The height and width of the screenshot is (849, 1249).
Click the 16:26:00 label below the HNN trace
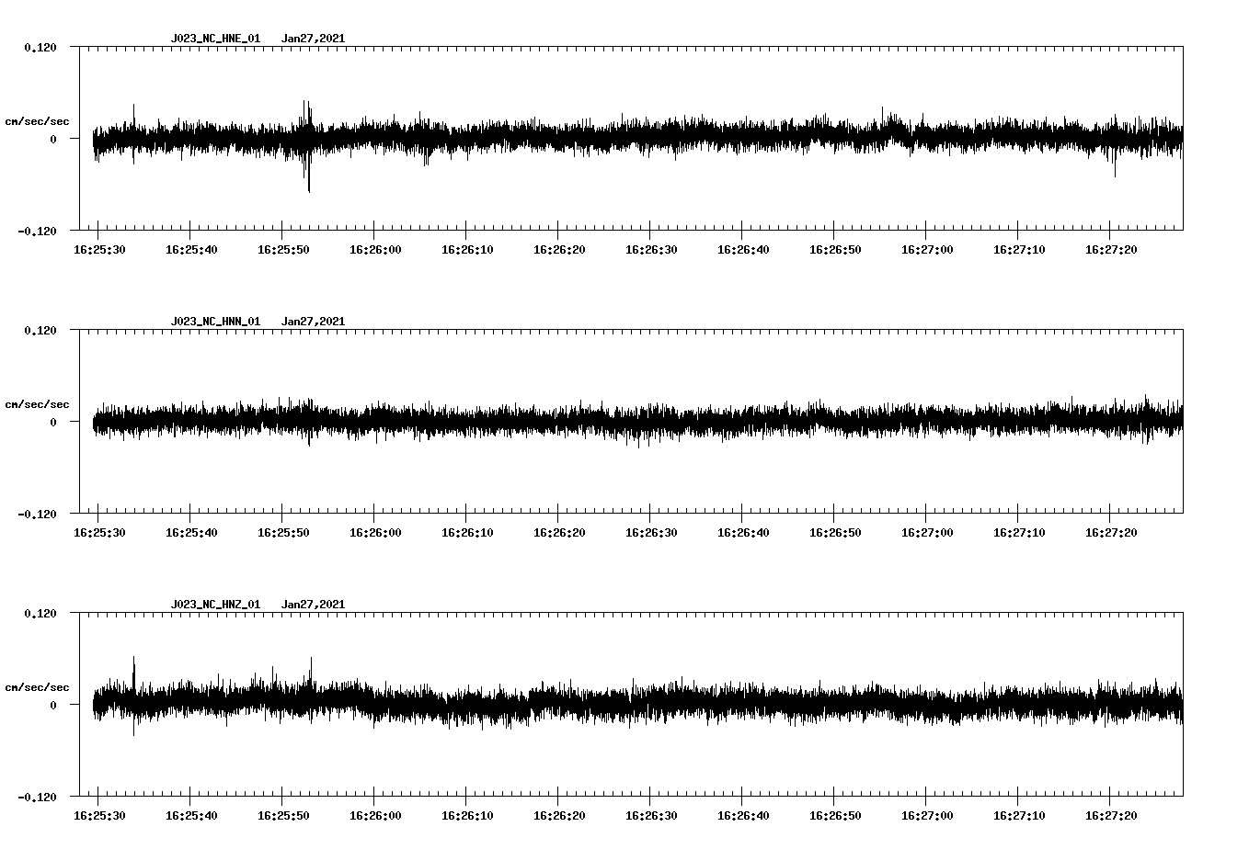(x=377, y=531)
